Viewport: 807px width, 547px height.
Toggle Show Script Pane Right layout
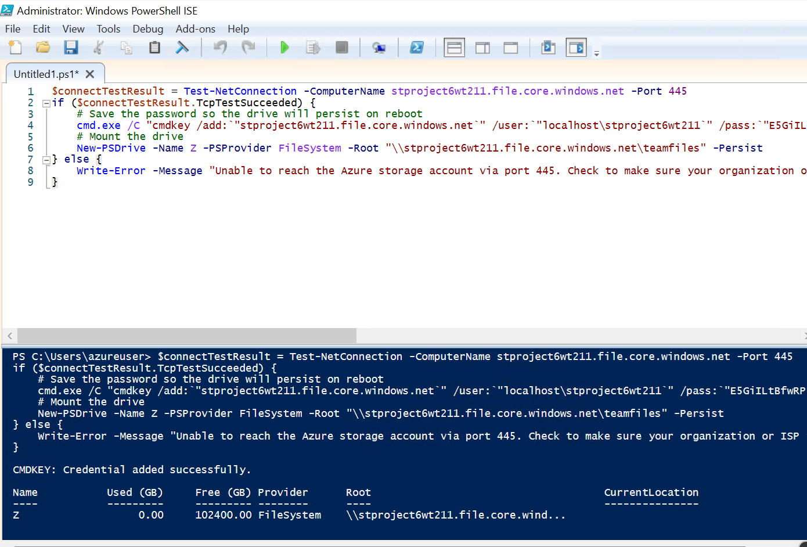point(482,48)
